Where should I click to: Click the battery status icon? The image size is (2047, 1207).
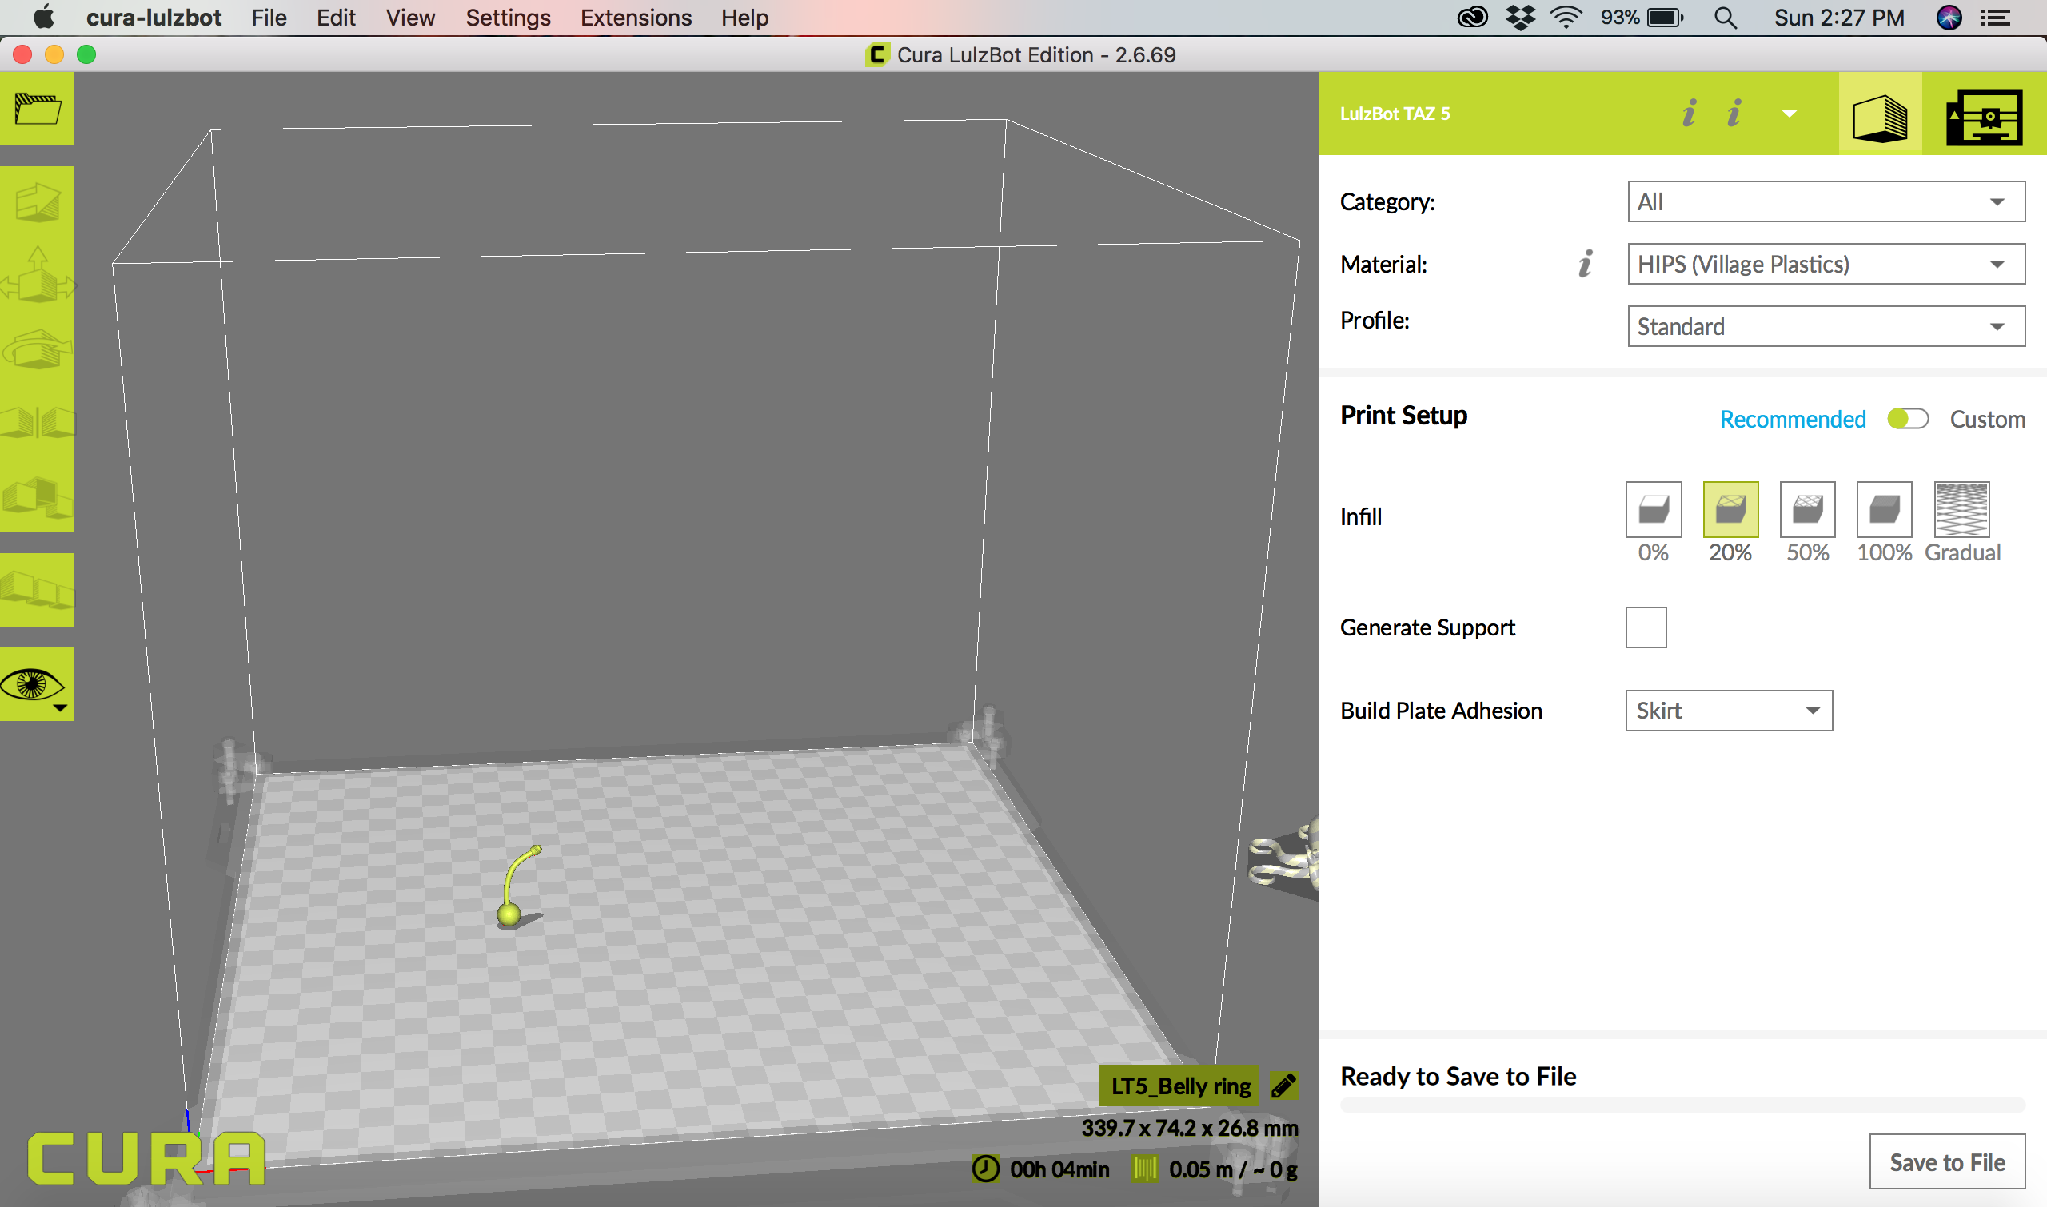tap(1666, 18)
